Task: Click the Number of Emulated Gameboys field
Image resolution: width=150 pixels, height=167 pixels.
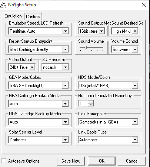Action: pyautogui.click(x=83, y=103)
